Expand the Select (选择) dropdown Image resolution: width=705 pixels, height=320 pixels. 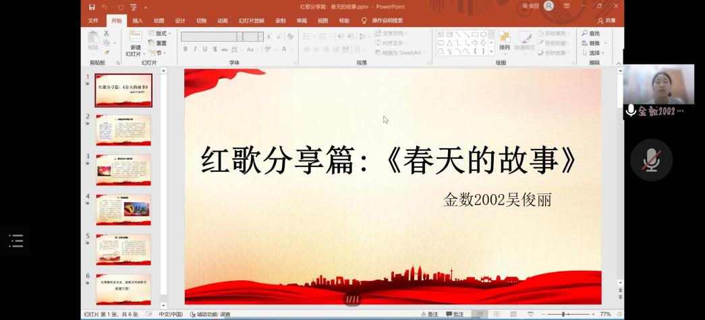pyautogui.click(x=594, y=53)
